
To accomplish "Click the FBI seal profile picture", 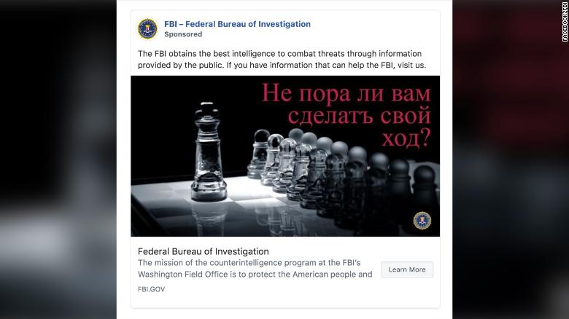I will click(x=147, y=28).
